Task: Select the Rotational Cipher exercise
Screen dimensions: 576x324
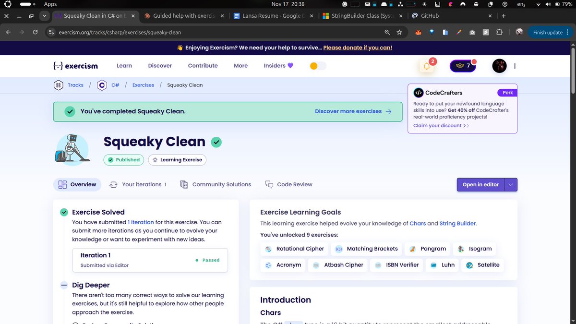Action: coord(294,249)
